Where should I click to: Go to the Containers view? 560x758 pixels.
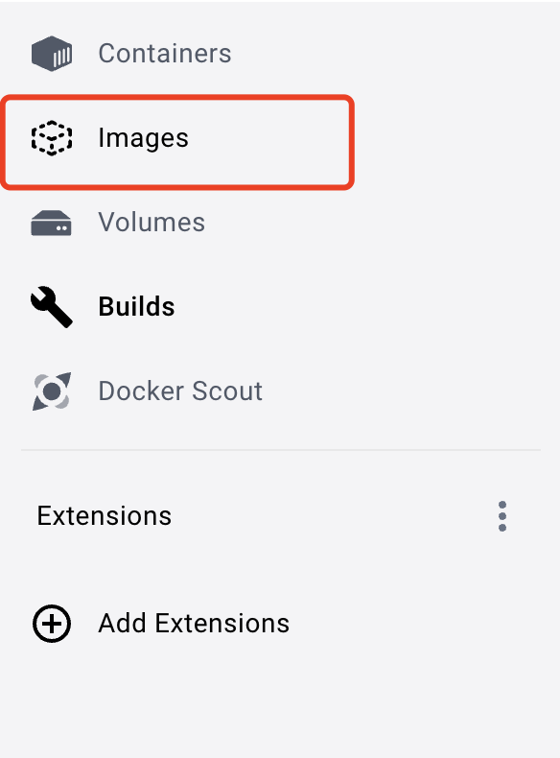pyautogui.click(x=165, y=53)
